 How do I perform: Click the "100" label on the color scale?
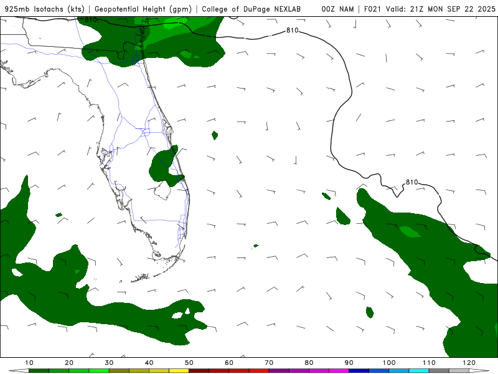coord(388,363)
